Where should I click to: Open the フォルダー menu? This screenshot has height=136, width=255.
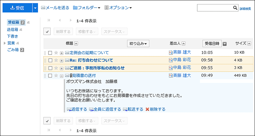(x=86, y=8)
